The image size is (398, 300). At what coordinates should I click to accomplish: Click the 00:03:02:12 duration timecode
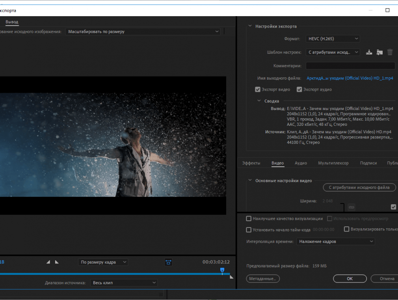pyautogui.click(x=216, y=262)
